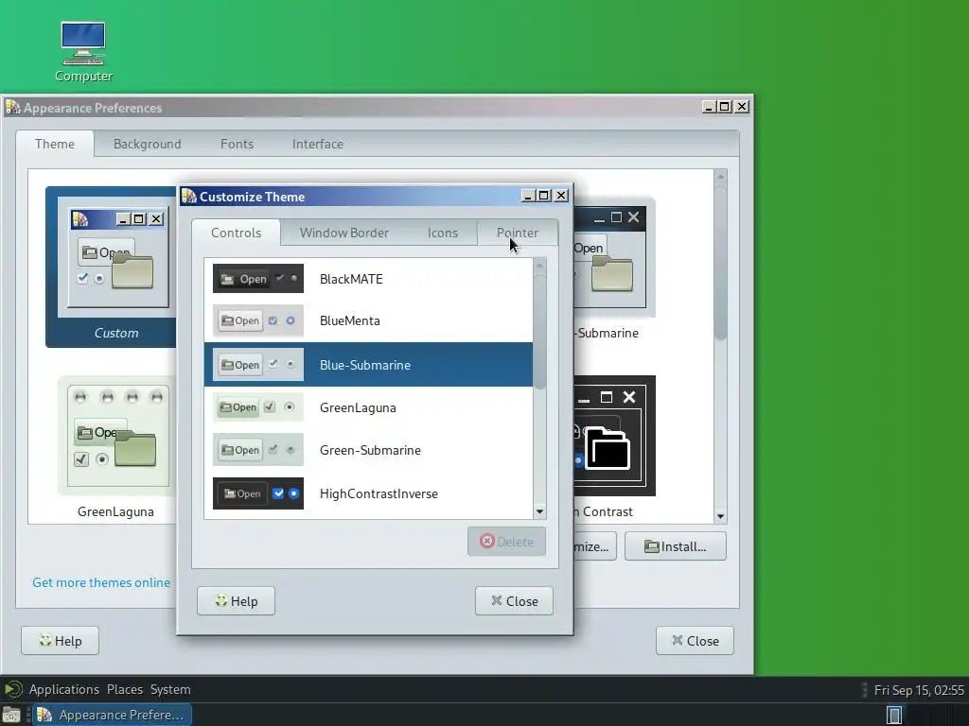Select the Green-Submarine controls preview thumbnail
This screenshot has width=969, height=726.
[x=257, y=450]
